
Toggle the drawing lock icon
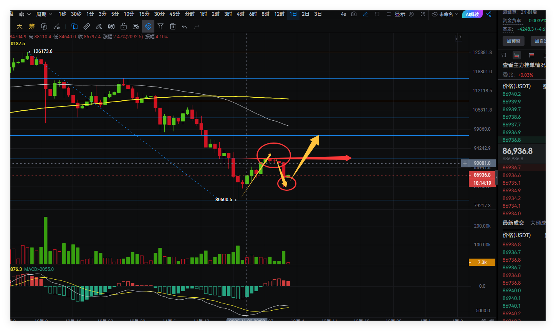click(124, 26)
